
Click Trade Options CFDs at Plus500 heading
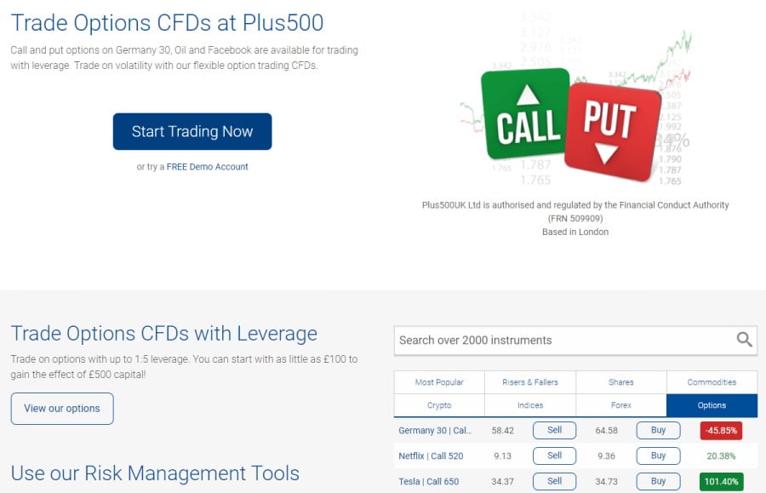click(167, 23)
